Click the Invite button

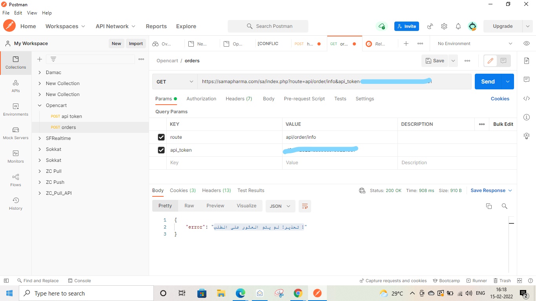click(407, 26)
